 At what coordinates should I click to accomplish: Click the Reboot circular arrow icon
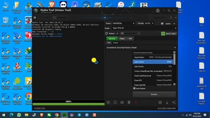point(106,33)
